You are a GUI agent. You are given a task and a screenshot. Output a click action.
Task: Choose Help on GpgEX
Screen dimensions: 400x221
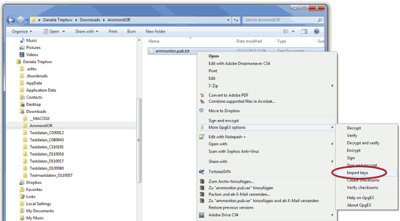(360, 197)
